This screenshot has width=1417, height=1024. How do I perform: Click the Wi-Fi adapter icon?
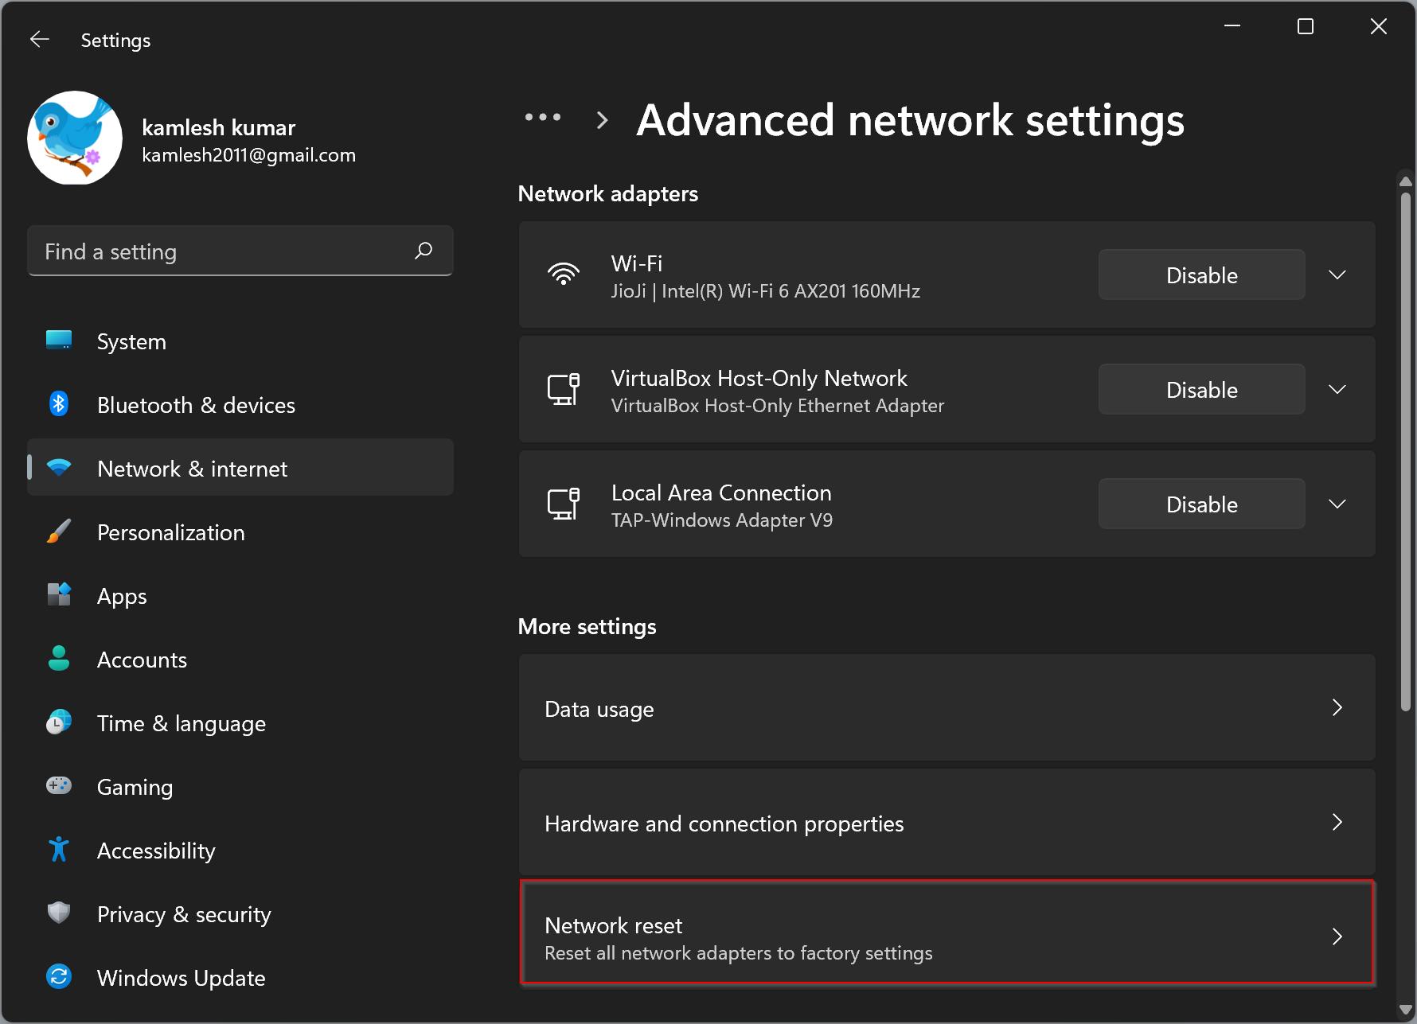pos(564,274)
